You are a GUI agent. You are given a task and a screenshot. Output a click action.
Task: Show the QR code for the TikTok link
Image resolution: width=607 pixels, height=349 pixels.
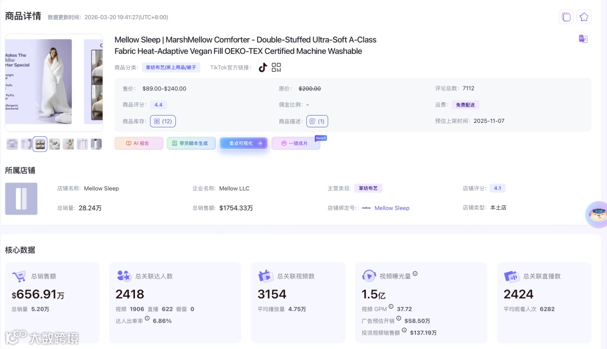click(x=276, y=67)
